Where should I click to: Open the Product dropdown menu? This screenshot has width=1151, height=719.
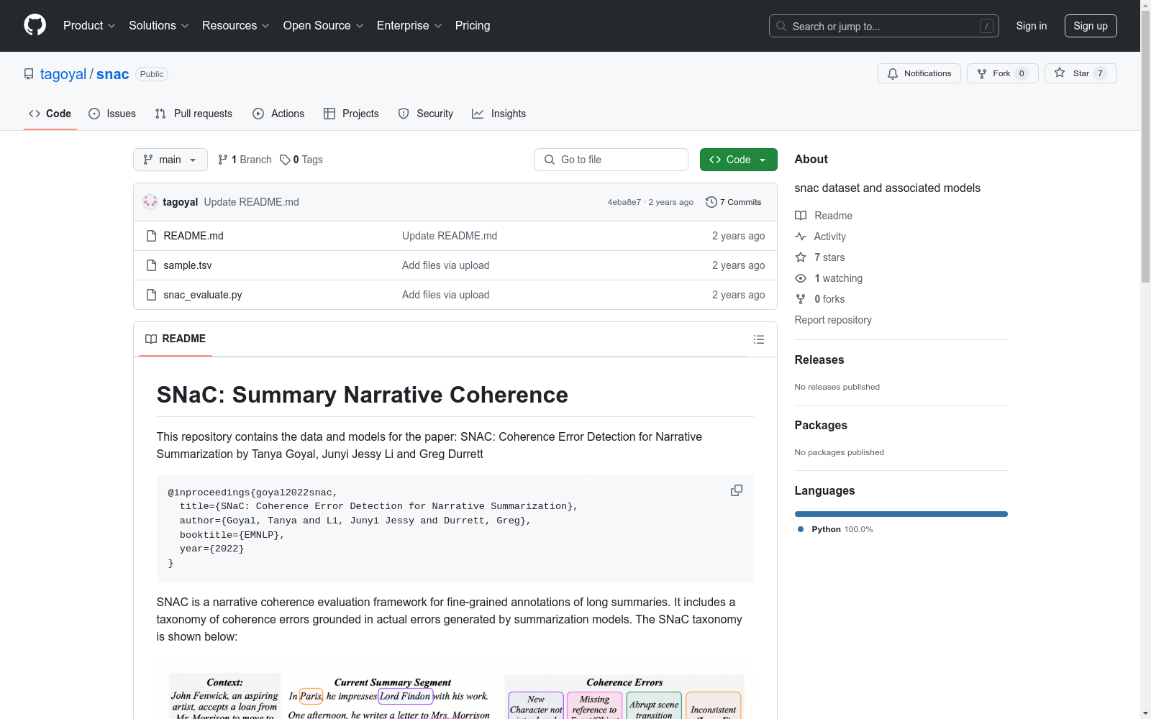[x=89, y=25]
